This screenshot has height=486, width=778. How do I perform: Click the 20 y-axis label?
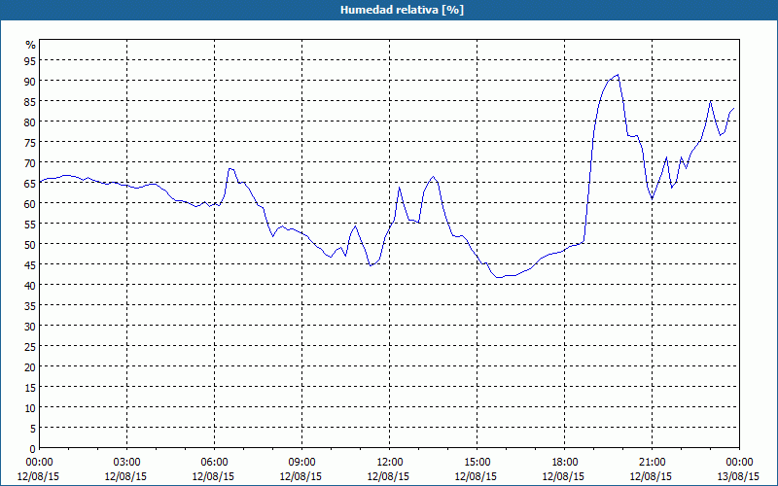30,366
